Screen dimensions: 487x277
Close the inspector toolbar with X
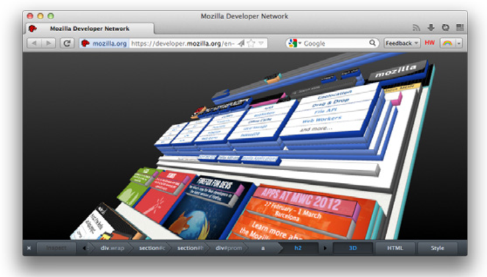pyautogui.click(x=29, y=248)
